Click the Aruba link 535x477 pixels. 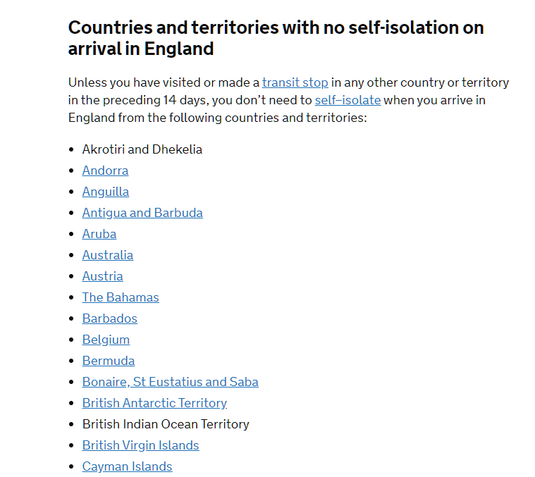coord(99,234)
